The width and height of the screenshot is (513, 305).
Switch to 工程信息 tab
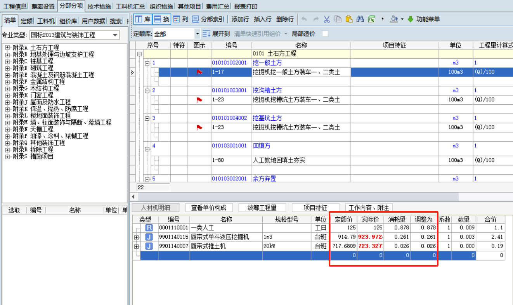pos(15,7)
